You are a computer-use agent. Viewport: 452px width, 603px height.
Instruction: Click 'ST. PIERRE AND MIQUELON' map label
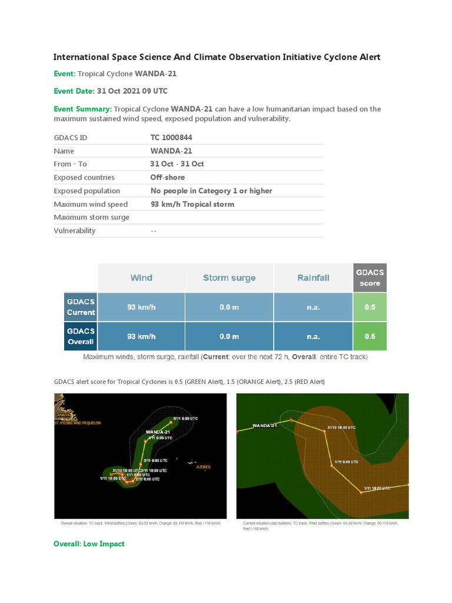[78, 423]
